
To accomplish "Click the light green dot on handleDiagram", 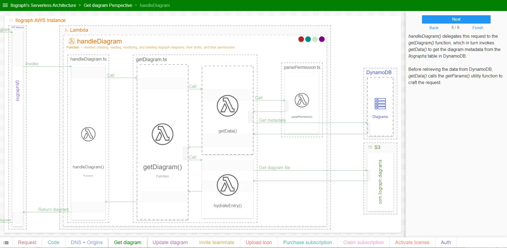I will point(315,39).
